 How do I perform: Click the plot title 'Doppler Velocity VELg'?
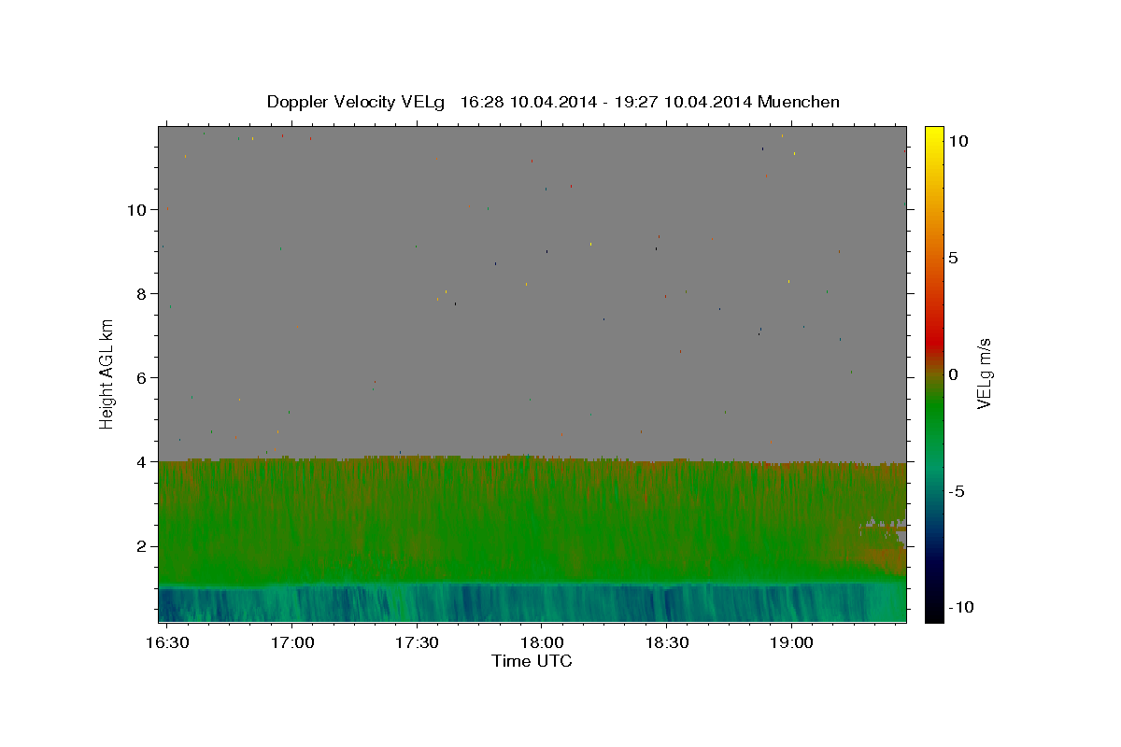click(355, 102)
